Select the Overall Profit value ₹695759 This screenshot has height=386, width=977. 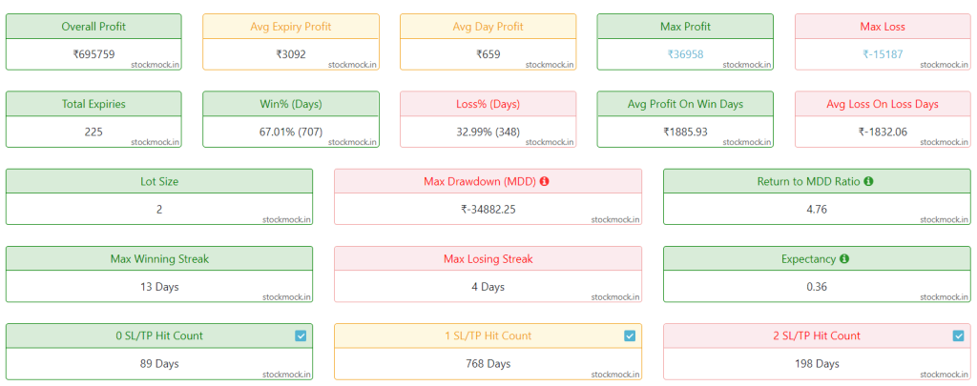tap(94, 54)
